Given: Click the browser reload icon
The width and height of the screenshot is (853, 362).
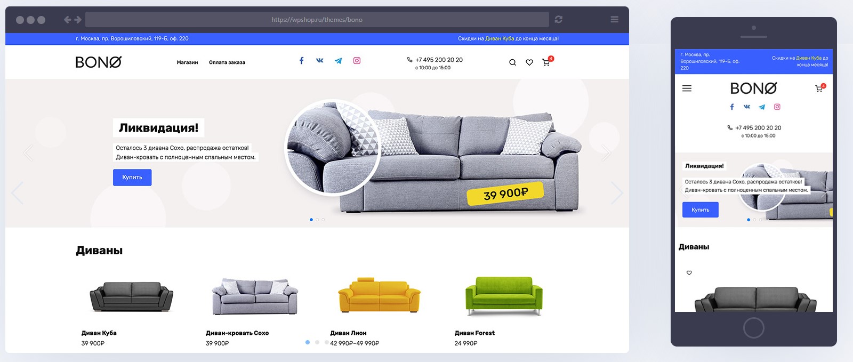Looking at the screenshot, I should click(x=558, y=19).
